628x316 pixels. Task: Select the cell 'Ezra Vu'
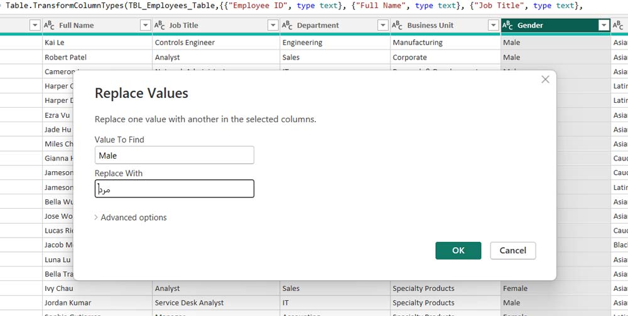(x=58, y=115)
